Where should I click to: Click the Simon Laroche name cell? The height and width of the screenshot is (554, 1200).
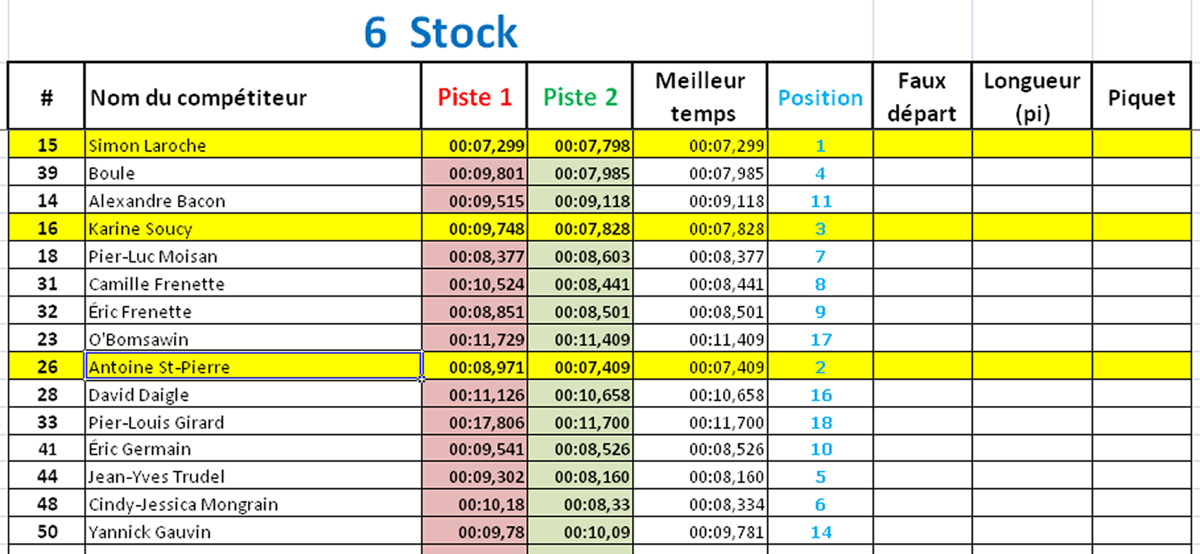[x=253, y=145]
